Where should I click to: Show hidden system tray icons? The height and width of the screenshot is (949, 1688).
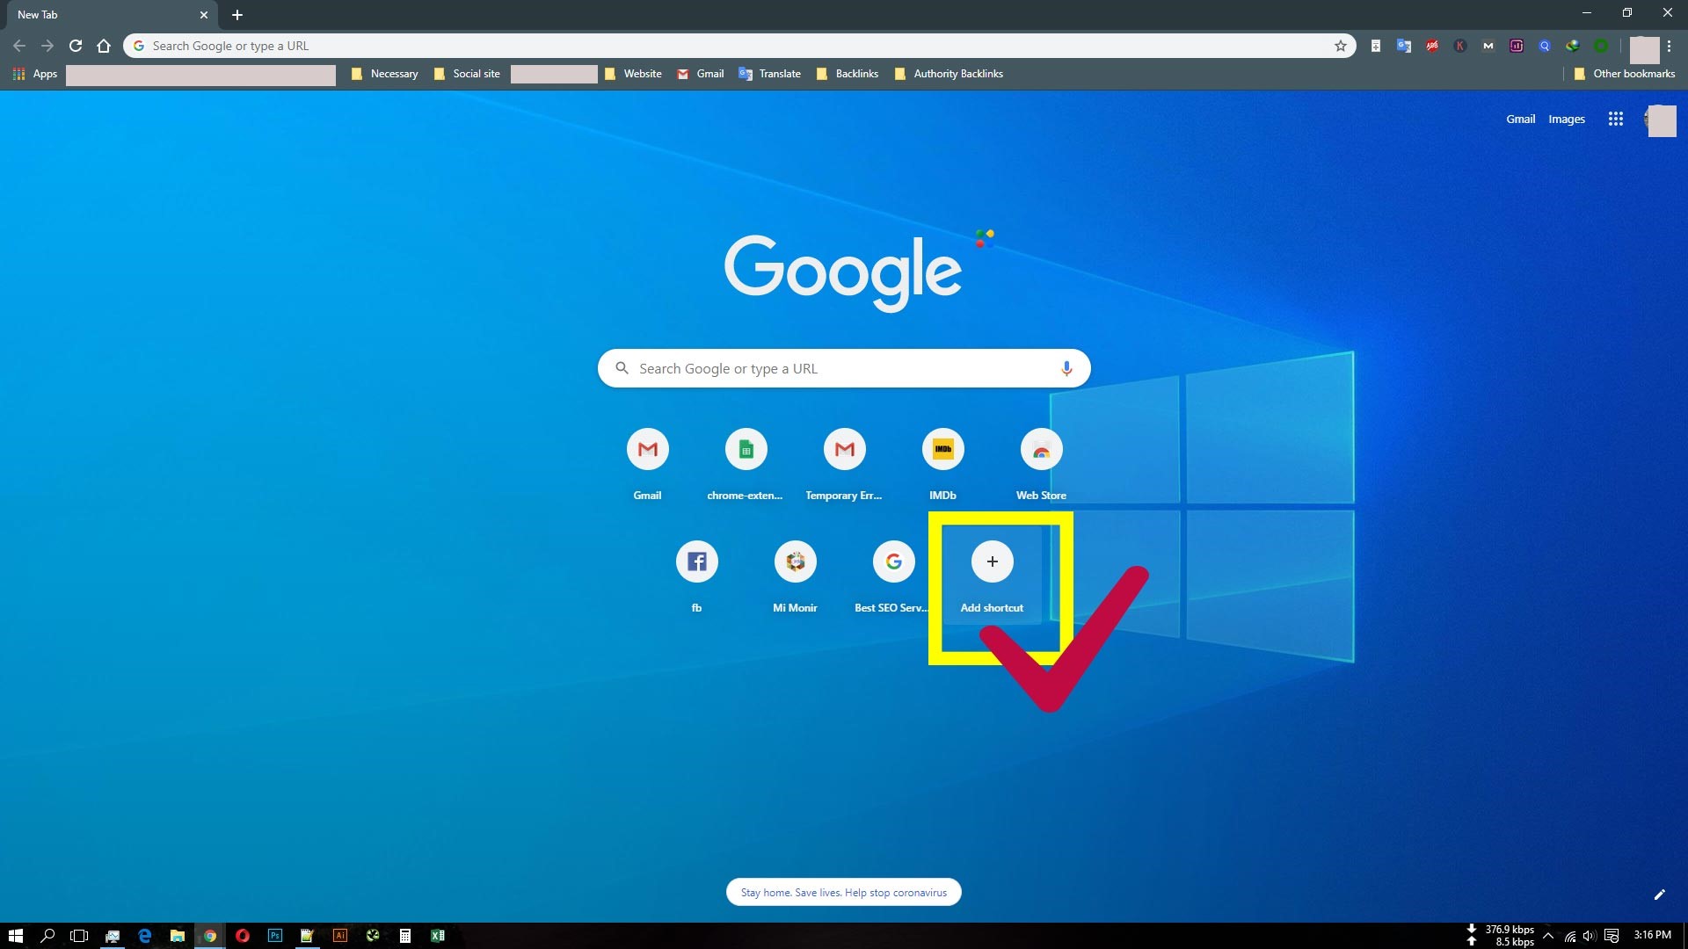tap(1548, 936)
